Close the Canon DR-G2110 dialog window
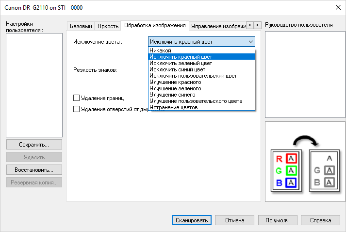This screenshot has height=232, width=346. point(337,7)
